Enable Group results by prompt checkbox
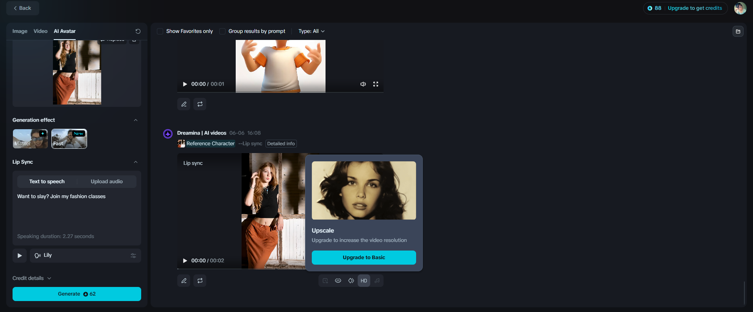The height and width of the screenshot is (312, 753). point(222,31)
